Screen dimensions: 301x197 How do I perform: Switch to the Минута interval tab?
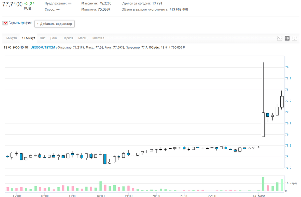coord(11,38)
